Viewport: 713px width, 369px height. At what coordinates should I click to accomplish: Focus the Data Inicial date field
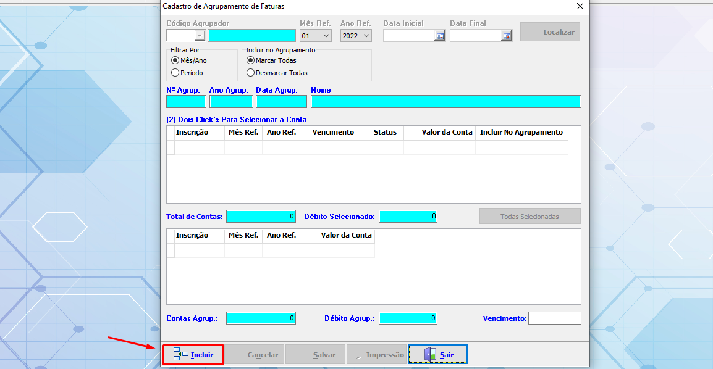pyautogui.click(x=408, y=36)
